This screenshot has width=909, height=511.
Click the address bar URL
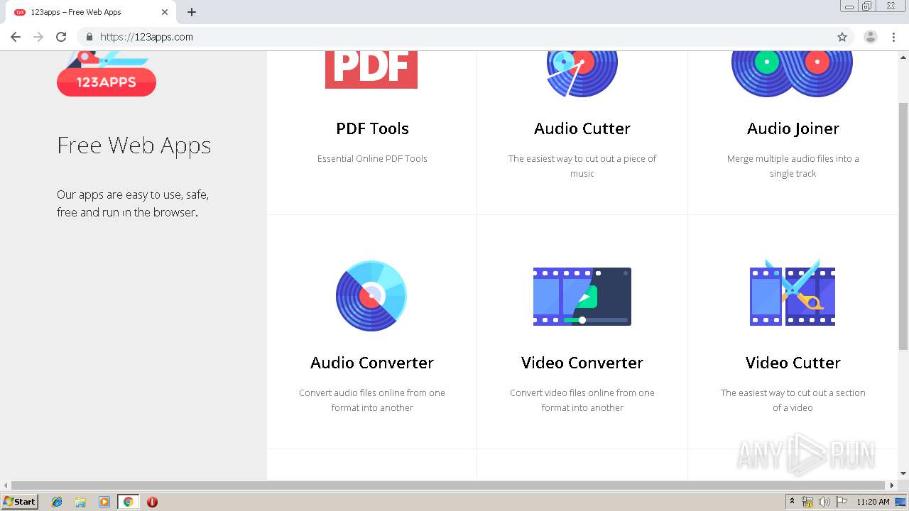(146, 37)
